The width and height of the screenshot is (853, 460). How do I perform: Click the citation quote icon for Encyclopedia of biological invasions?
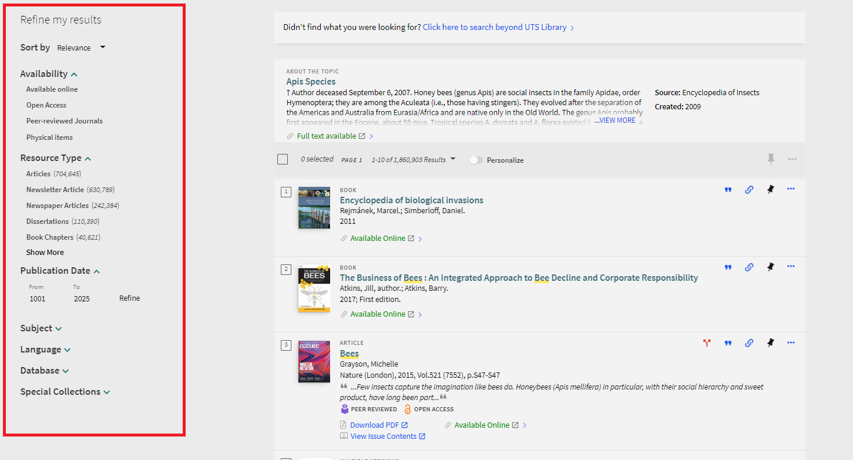click(x=728, y=189)
